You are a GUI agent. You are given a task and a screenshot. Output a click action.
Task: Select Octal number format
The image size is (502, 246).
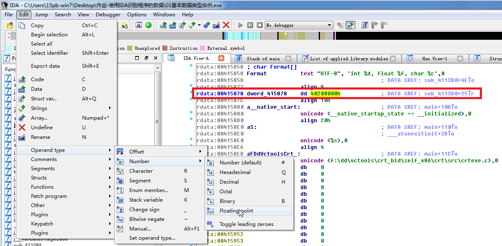pos(249,192)
